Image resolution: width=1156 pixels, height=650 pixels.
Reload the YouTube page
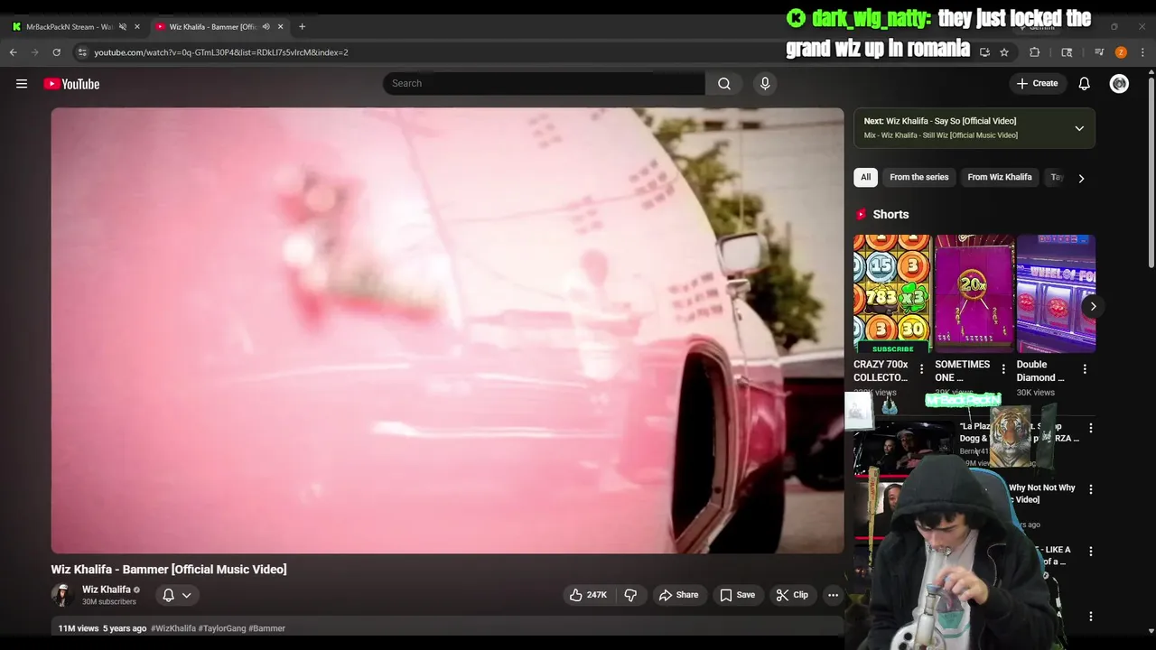56,52
